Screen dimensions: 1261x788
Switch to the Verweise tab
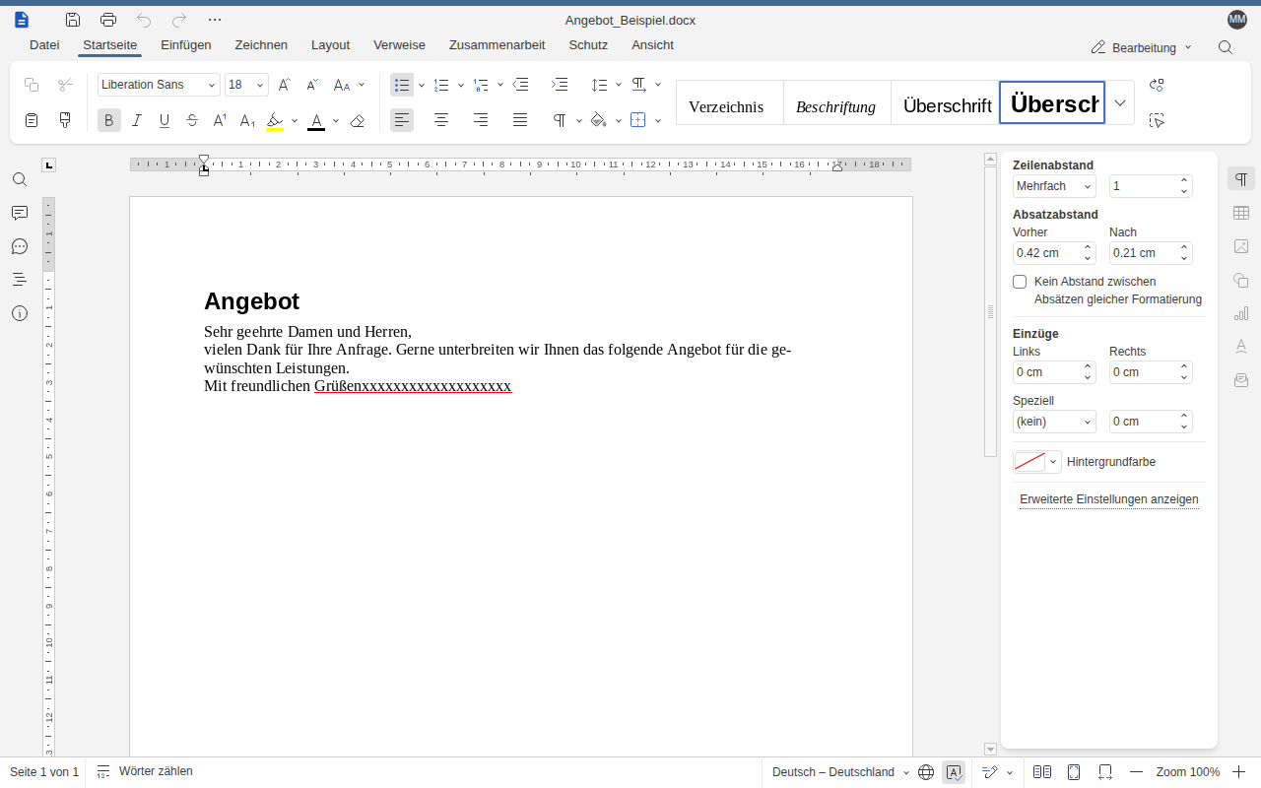(399, 45)
